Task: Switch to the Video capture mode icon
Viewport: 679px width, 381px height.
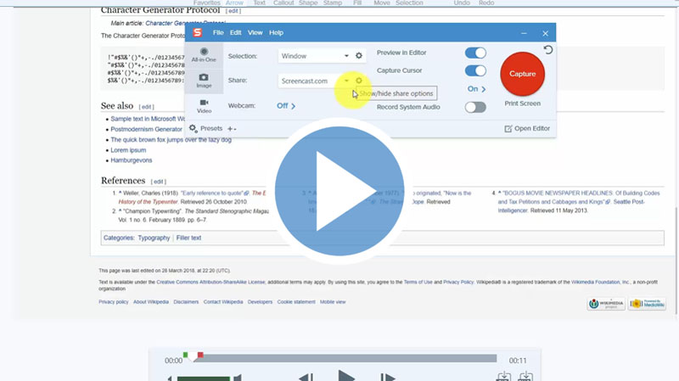Action: [x=205, y=105]
